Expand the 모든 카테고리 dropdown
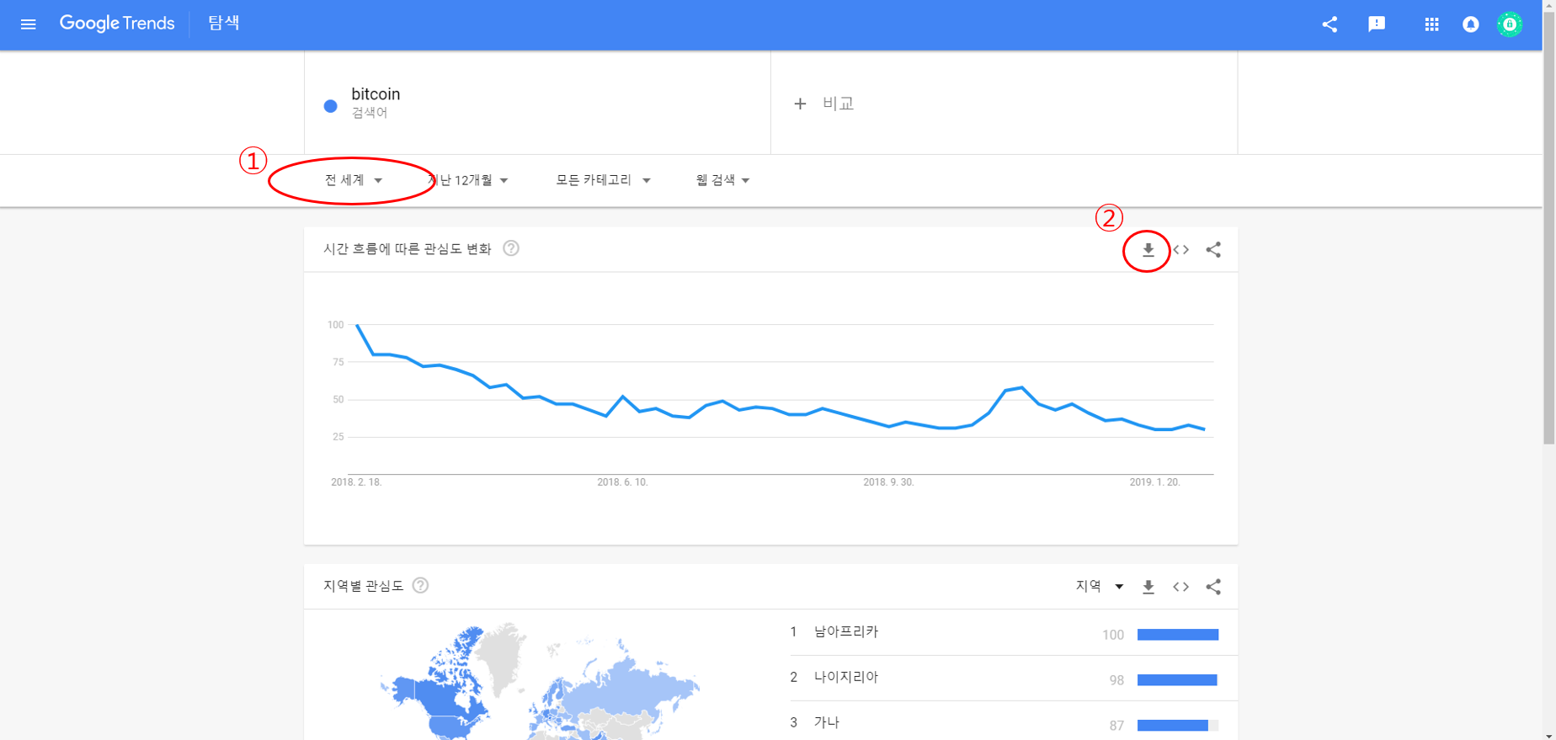This screenshot has height=740, width=1556. tap(603, 180)
